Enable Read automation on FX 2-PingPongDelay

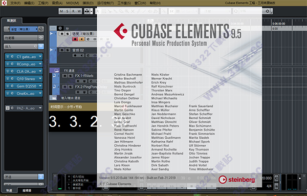coord(78,92)
